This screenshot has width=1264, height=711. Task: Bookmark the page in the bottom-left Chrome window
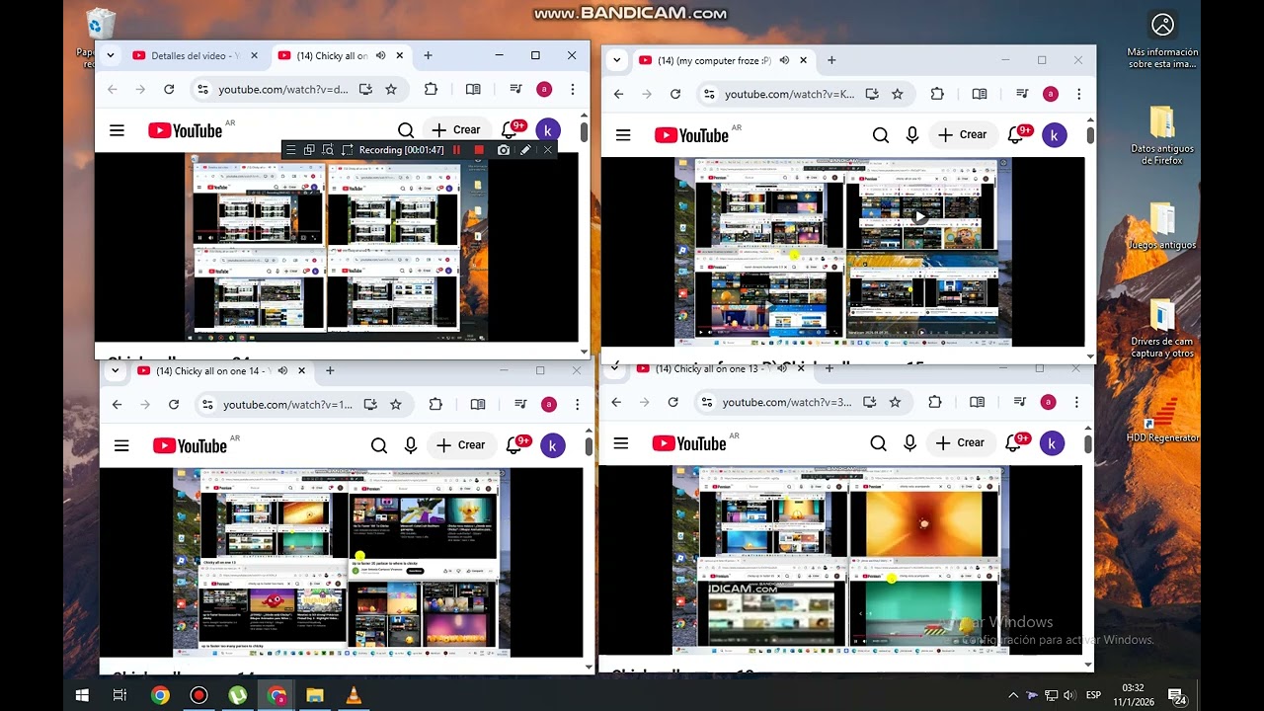[396, 404]
